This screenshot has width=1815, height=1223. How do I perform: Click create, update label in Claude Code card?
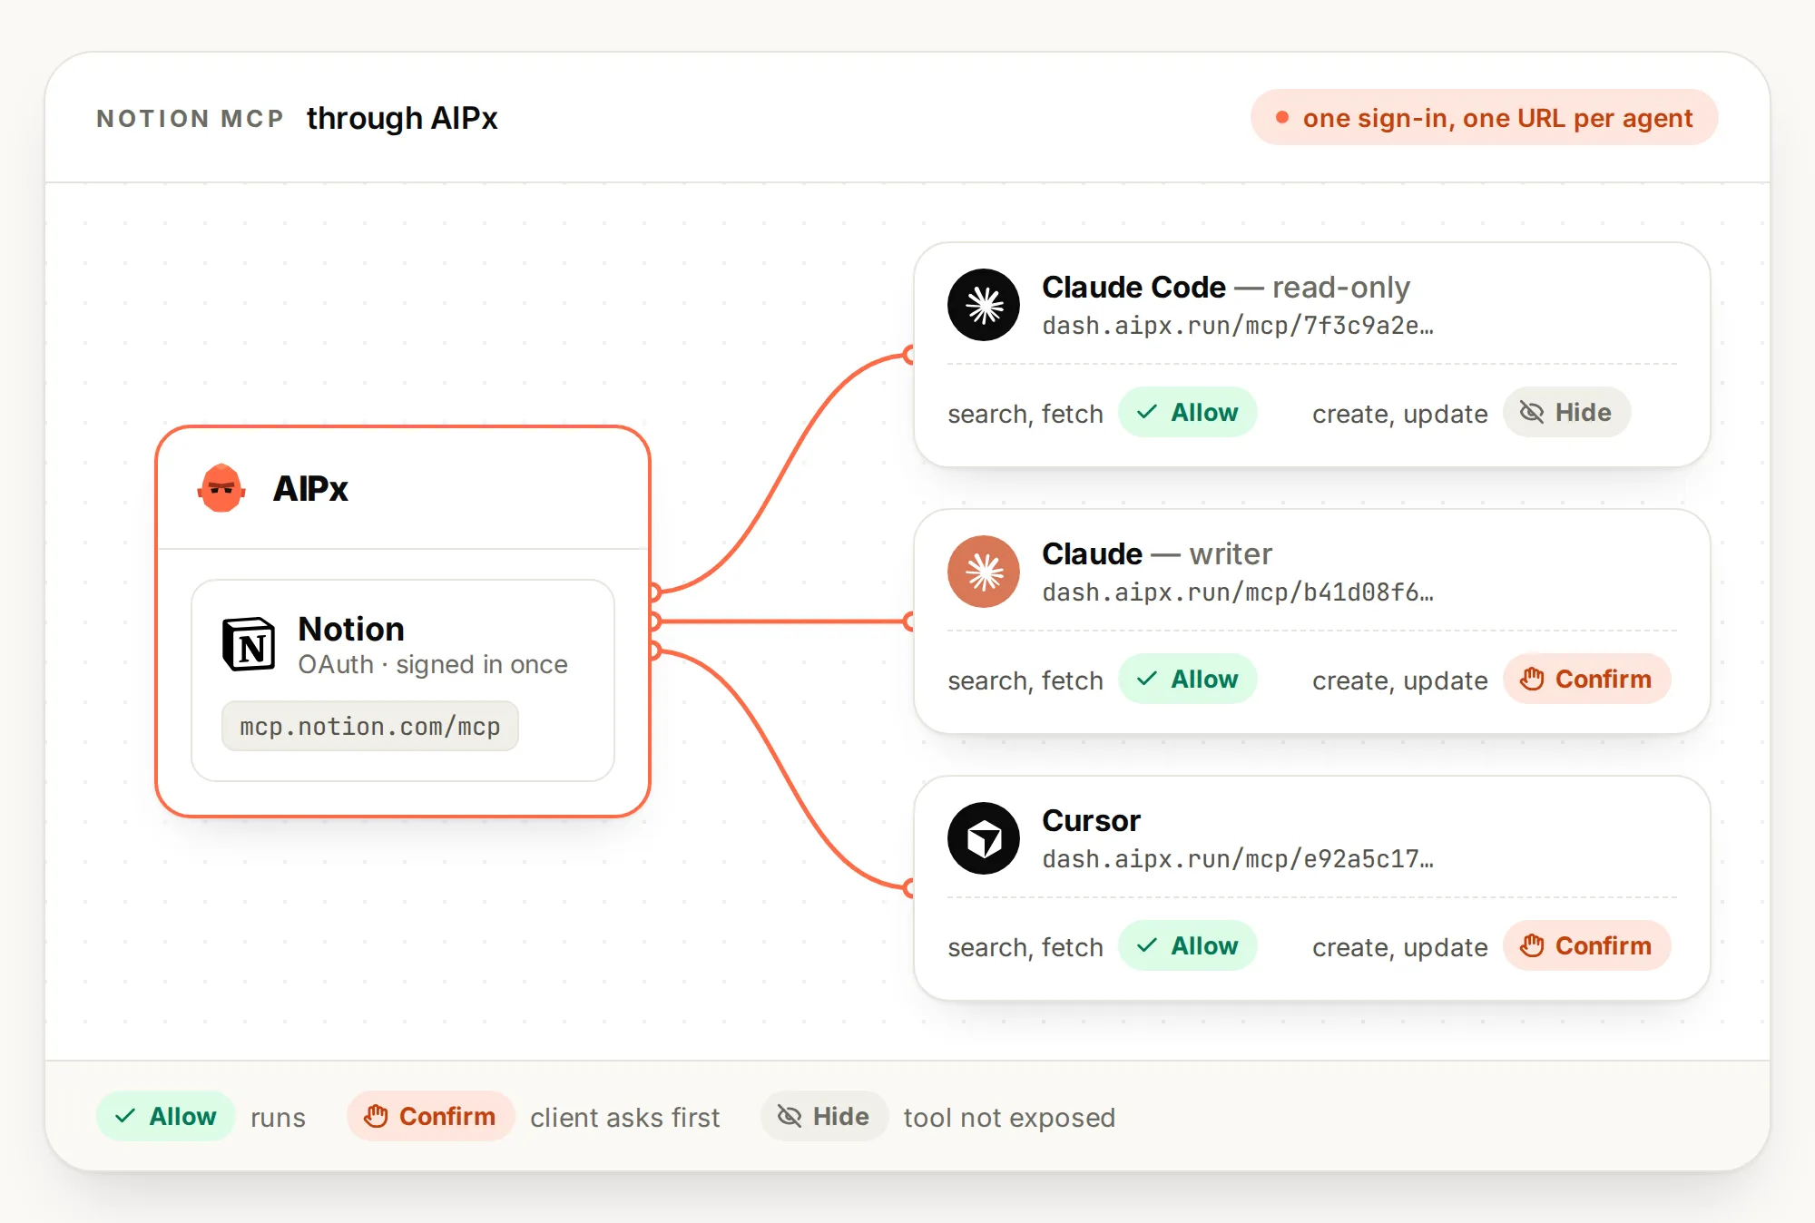coord(1400,415)
